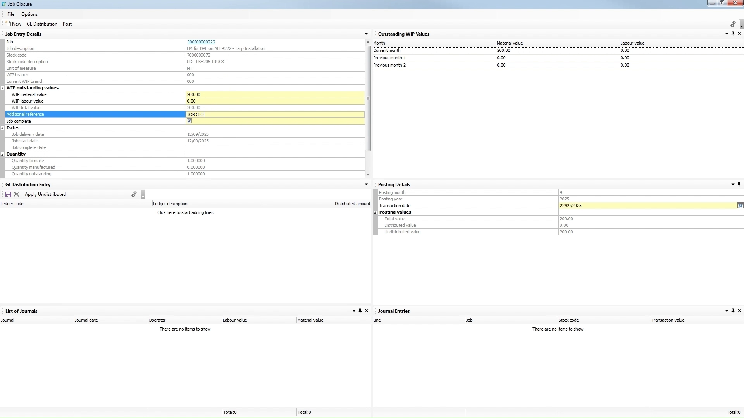This screenshot has width=744, height=418.
Task: Click the gears options icon at top right
Action: (733, 24)
